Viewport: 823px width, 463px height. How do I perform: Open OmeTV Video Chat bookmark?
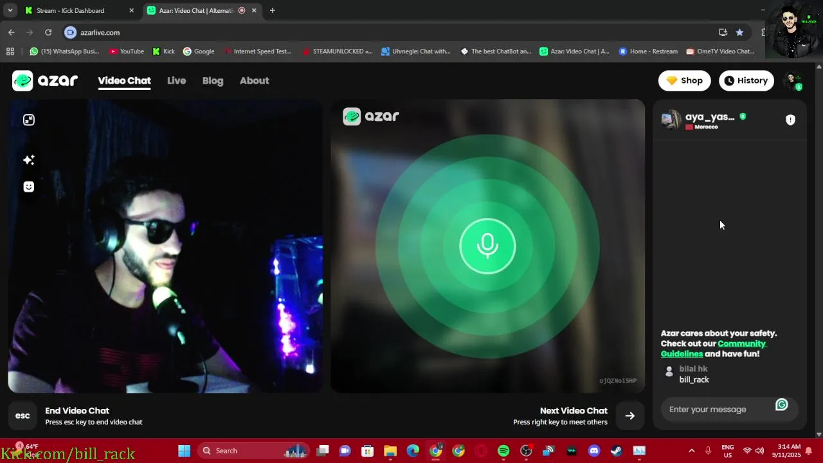pos(720,51)
